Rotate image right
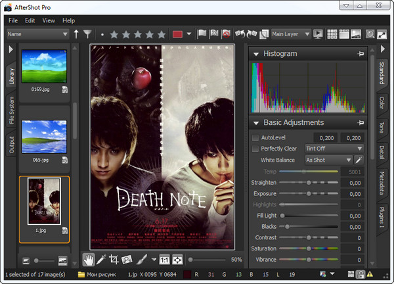Viewport: 394px width, 284px height. click(x=252, y=34)
